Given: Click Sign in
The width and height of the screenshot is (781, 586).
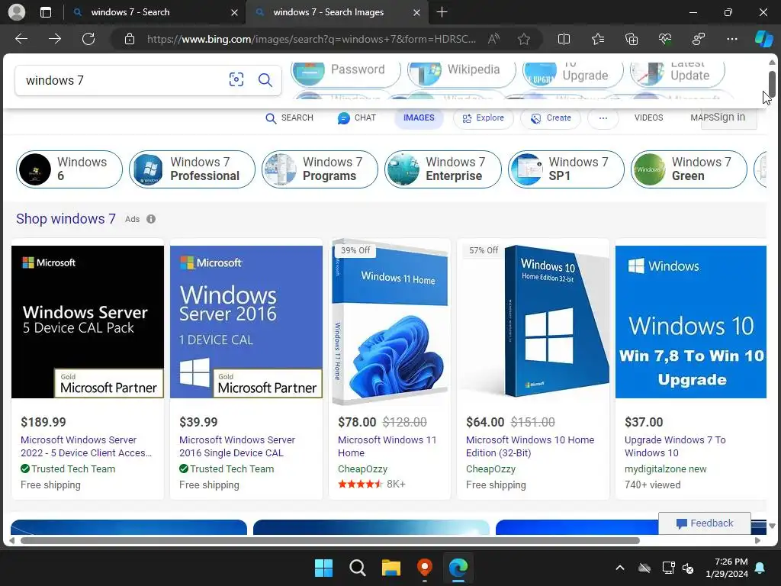Looking at the screenshot, I should [729, 117].
